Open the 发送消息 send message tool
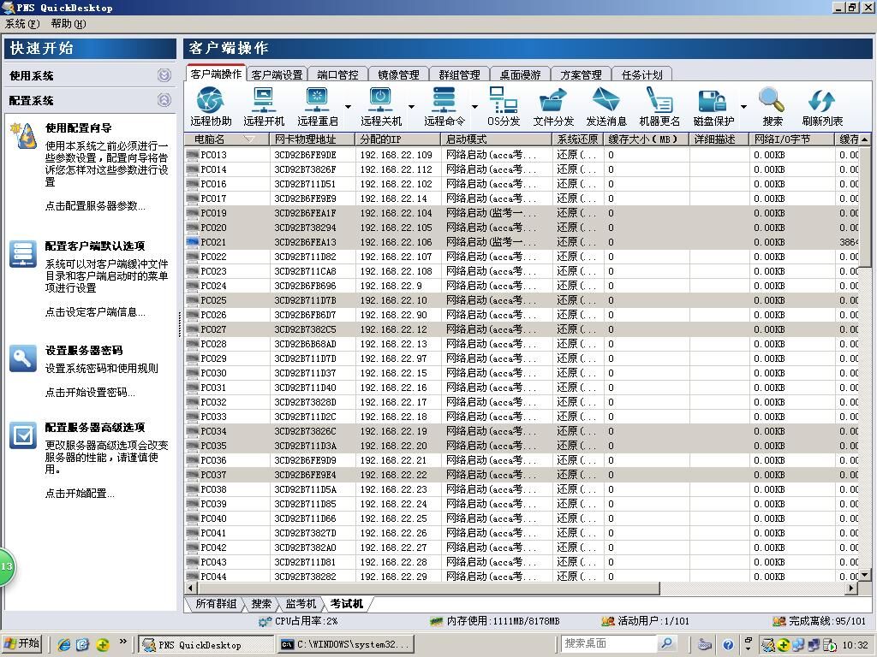 [606, 101]
